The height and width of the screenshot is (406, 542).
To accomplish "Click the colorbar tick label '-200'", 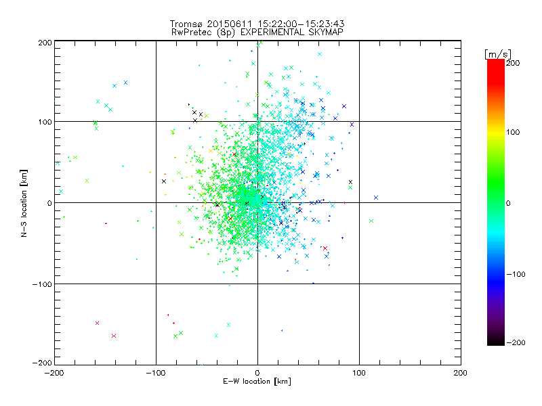I will [x=516, y=343].
